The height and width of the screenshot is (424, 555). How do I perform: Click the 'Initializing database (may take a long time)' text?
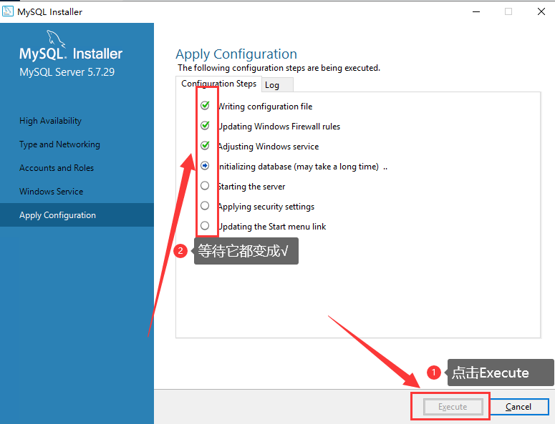point(299,167)
